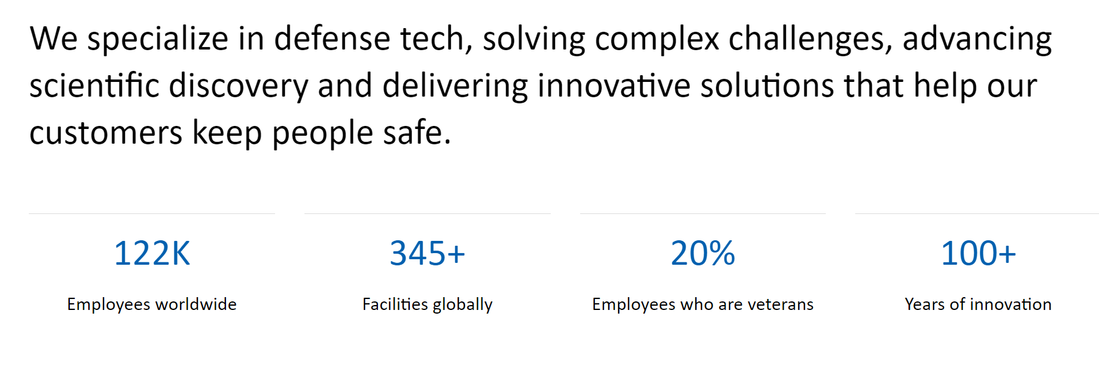Click the divider line above 100+
The image size is (1099, 387).
977,213
